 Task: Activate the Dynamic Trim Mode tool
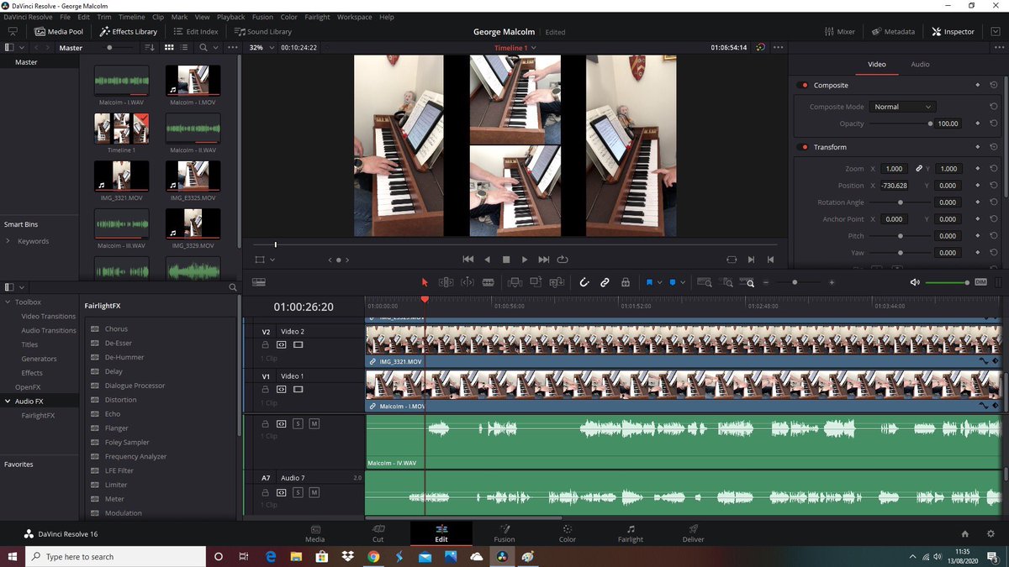pyautogui.click(x=468, y=283)
